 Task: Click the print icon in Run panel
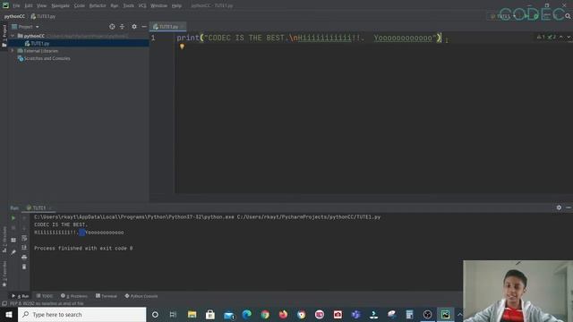(x=24, y=257)
